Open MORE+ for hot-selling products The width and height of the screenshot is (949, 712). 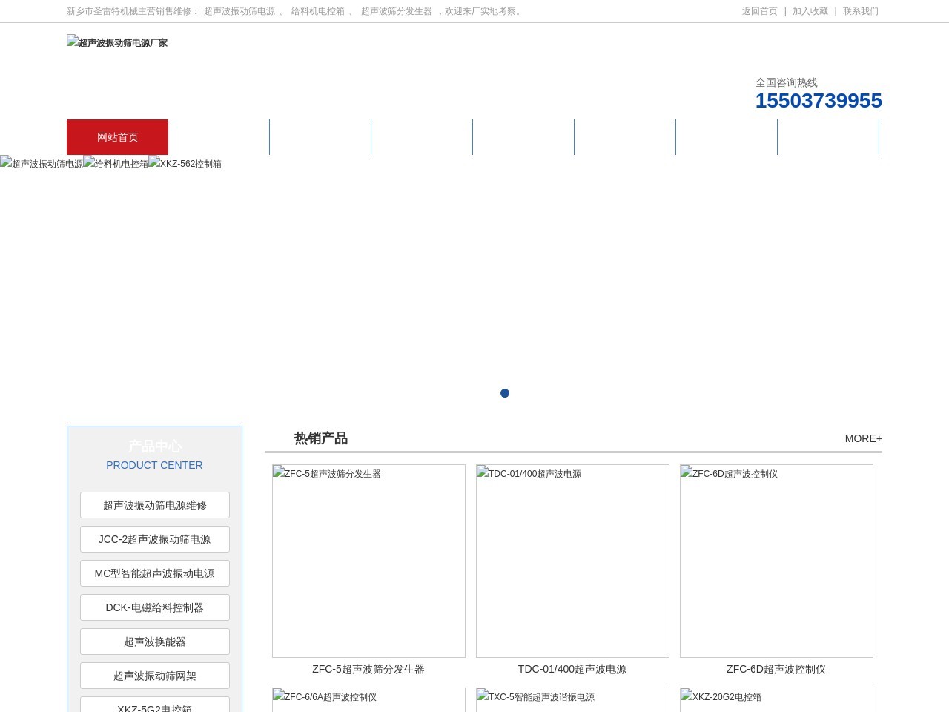coord(863,438)
